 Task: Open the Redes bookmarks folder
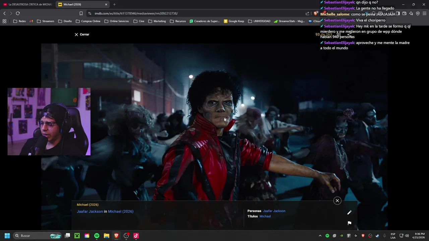click(19, 21)
